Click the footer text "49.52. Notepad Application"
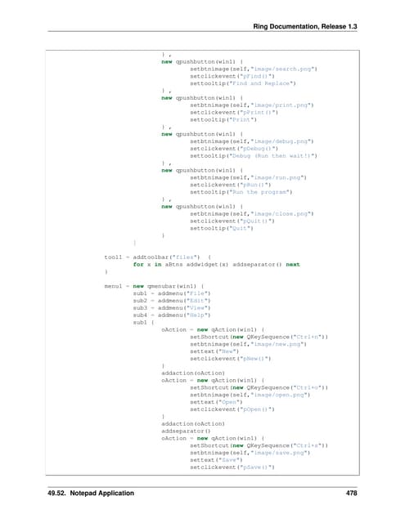405x523 pixels. point(91,493)
